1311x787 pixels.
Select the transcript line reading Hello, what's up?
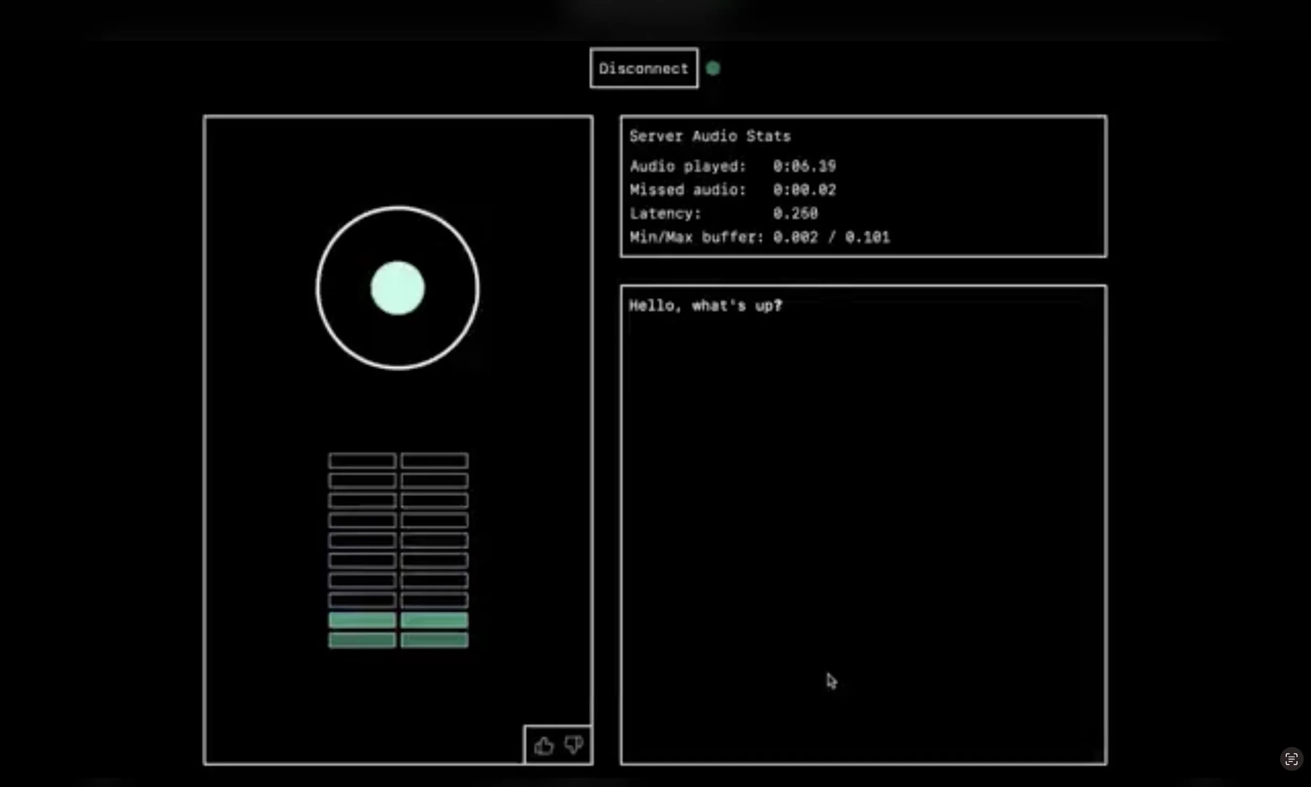[x=706, y=305]
